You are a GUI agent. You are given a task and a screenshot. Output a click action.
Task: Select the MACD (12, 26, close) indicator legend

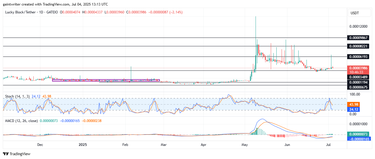pos(21,121)
